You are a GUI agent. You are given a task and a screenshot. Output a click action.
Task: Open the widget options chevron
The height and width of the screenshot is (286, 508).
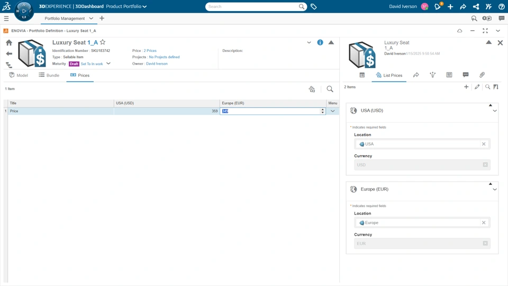pos(498,31)
